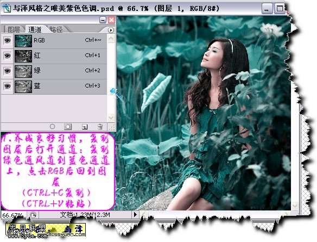Create new channel icon
This screenshot has height=242, width=317.
[x=85, y=127]
